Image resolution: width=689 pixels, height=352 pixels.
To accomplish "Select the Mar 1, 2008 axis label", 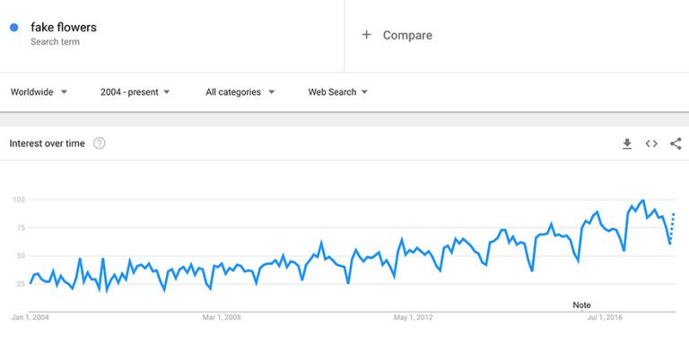I will pyautogui.click(x=222, y=317).
